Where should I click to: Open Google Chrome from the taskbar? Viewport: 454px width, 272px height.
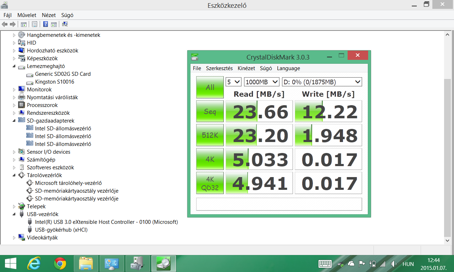60,263
